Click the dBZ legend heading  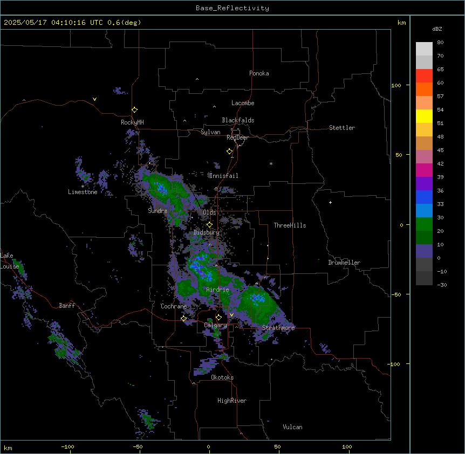[x=437, y=29]
